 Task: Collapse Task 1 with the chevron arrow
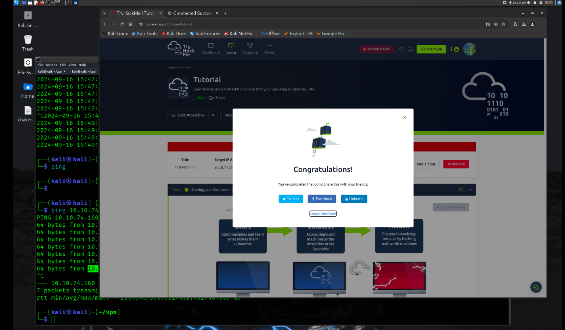[x=470, y=190]
